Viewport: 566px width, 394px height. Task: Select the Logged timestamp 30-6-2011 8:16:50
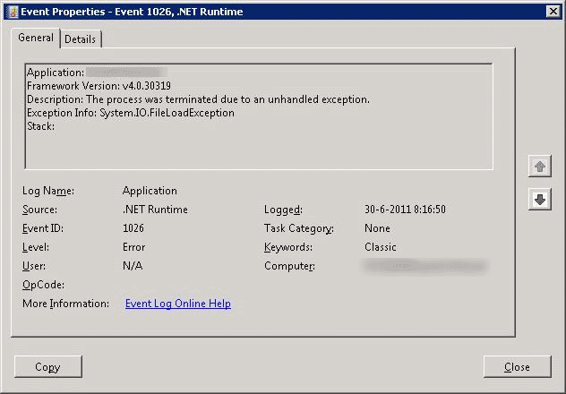pos(405,210)
